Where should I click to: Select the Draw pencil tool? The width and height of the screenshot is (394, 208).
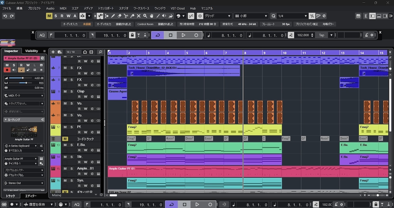coord(113,16)
